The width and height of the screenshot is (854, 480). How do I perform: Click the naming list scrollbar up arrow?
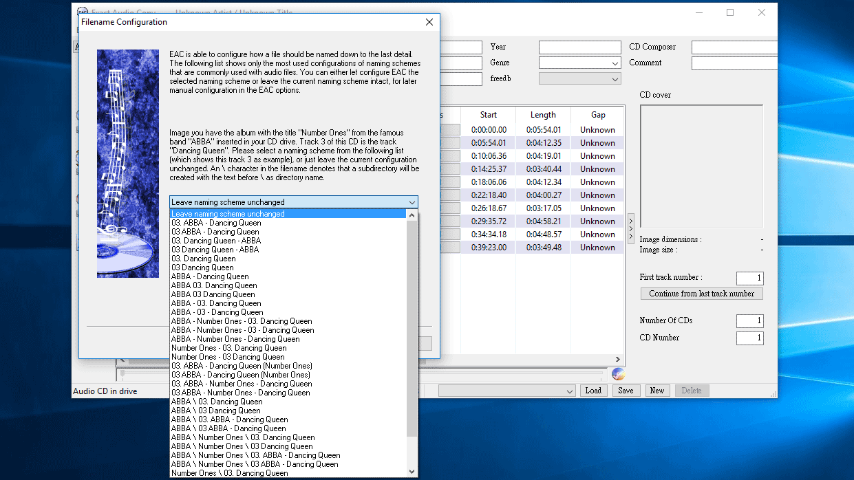412,215
